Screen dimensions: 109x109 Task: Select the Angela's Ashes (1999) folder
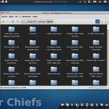pos(33,59)
